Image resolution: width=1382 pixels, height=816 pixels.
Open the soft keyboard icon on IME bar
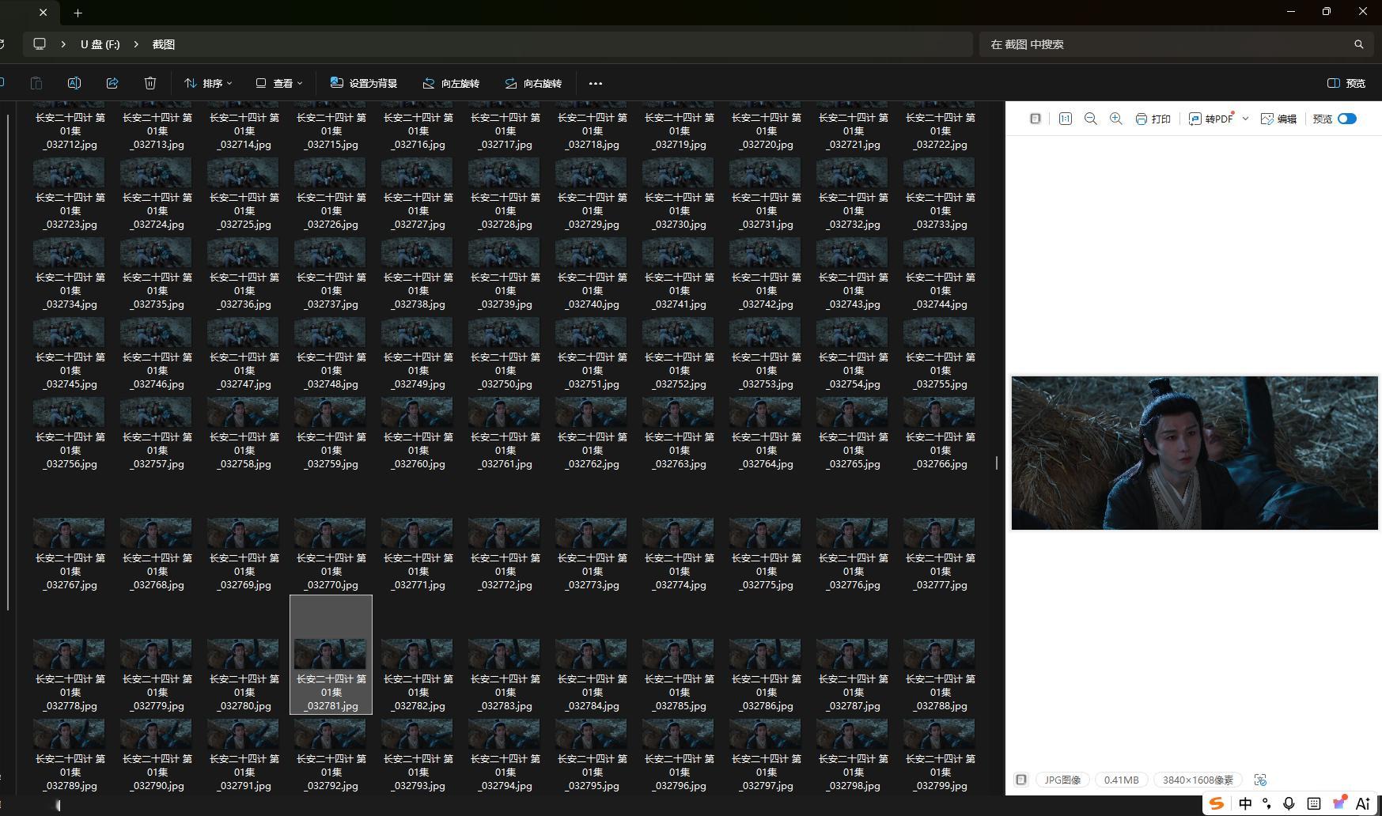point(1314,803)
